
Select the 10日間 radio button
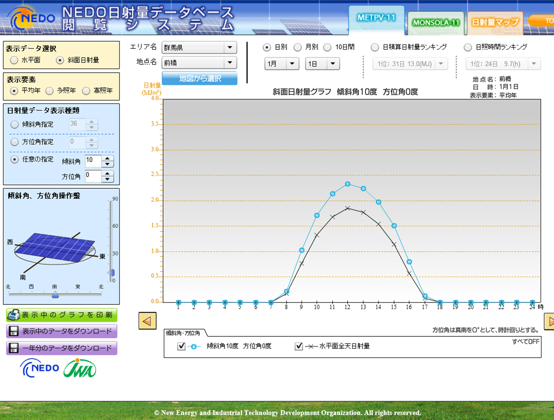327,47
